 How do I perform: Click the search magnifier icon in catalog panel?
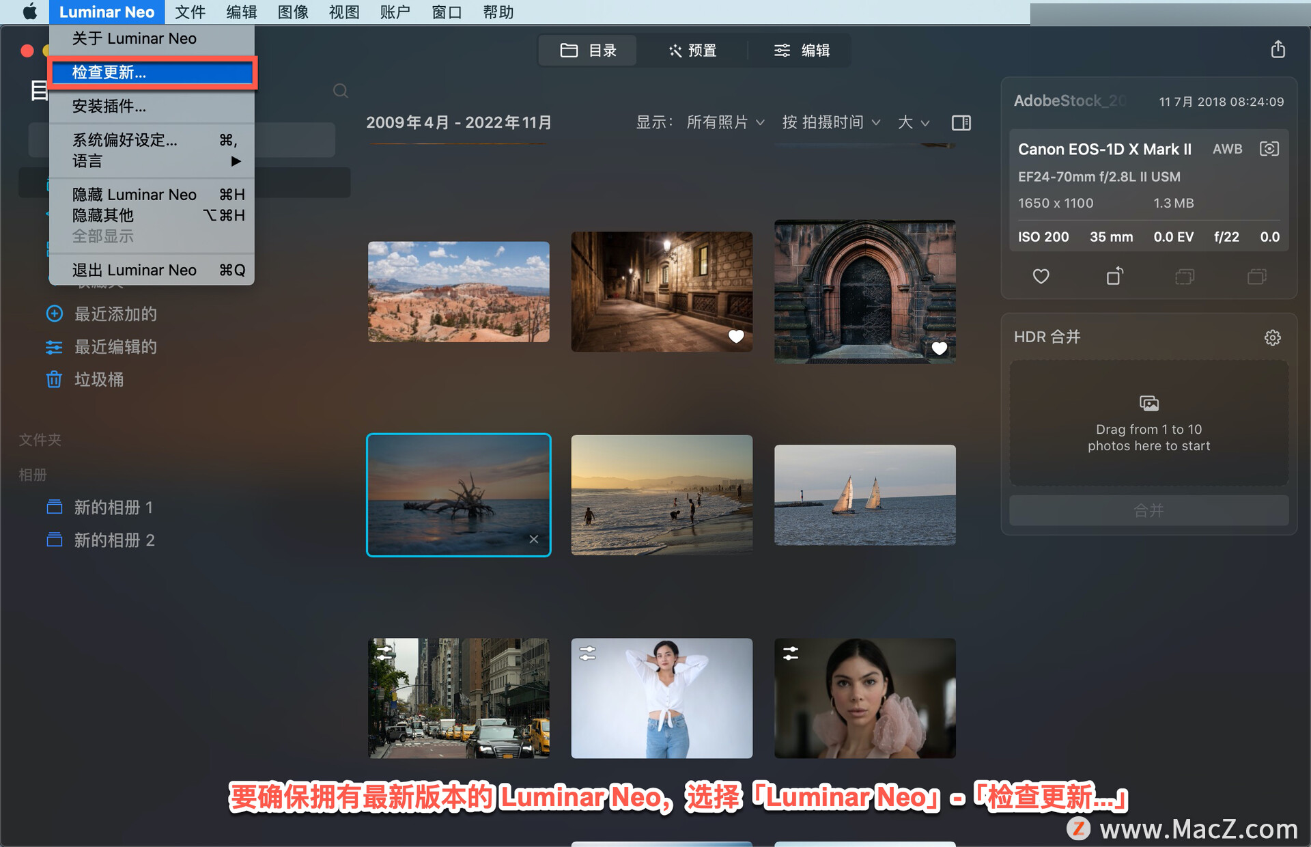[x=340, y=89]
